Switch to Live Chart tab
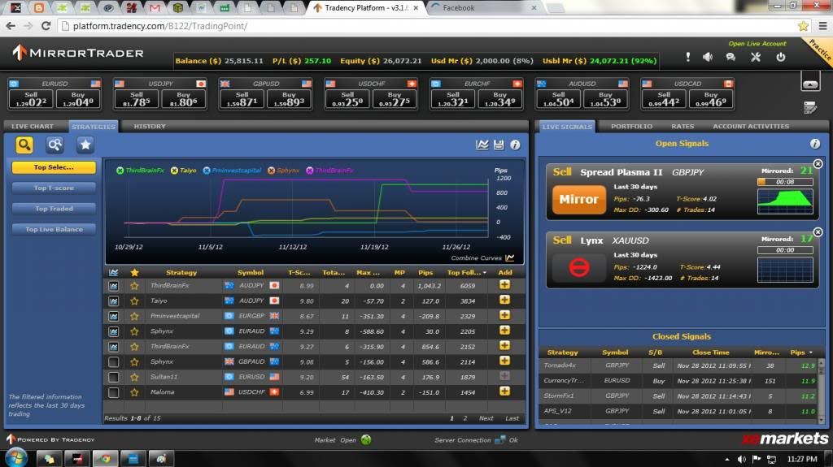833x467 pixels. pyautogui.click(x=33, y=127)
